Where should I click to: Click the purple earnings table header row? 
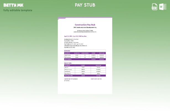pos(85,53)
